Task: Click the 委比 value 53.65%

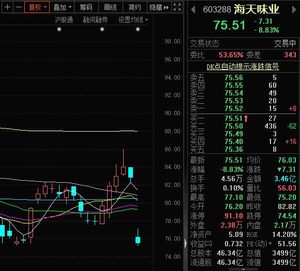Action: pyautogui.click(x=231, y=55)
